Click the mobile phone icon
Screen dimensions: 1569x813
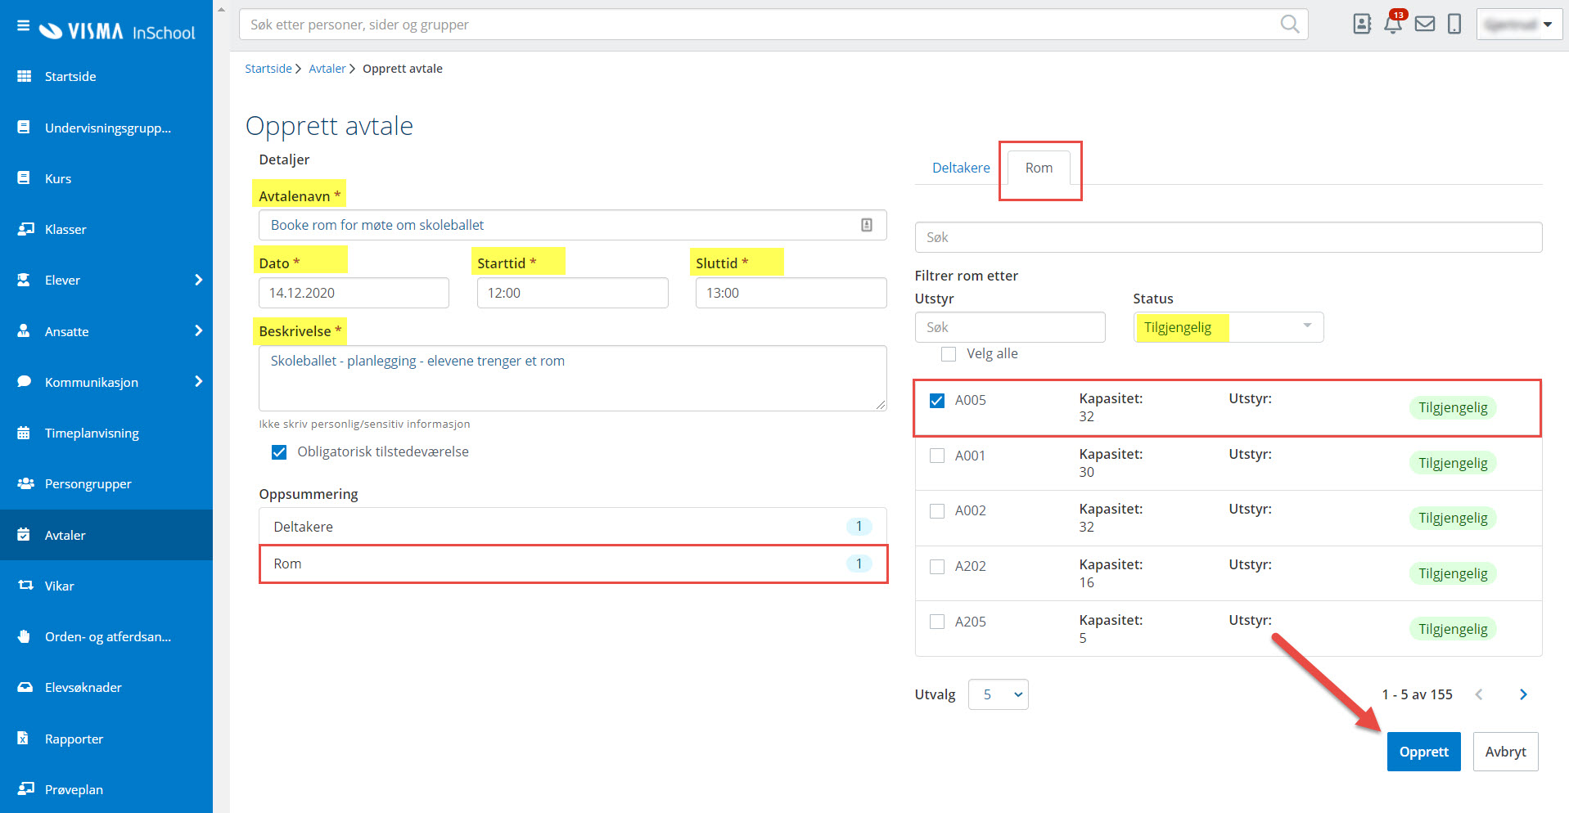[x=1454, y=24]
